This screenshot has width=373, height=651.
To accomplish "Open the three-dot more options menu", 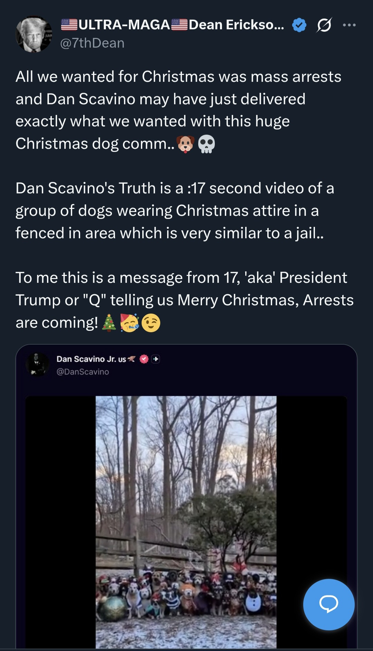I will 349,25.
